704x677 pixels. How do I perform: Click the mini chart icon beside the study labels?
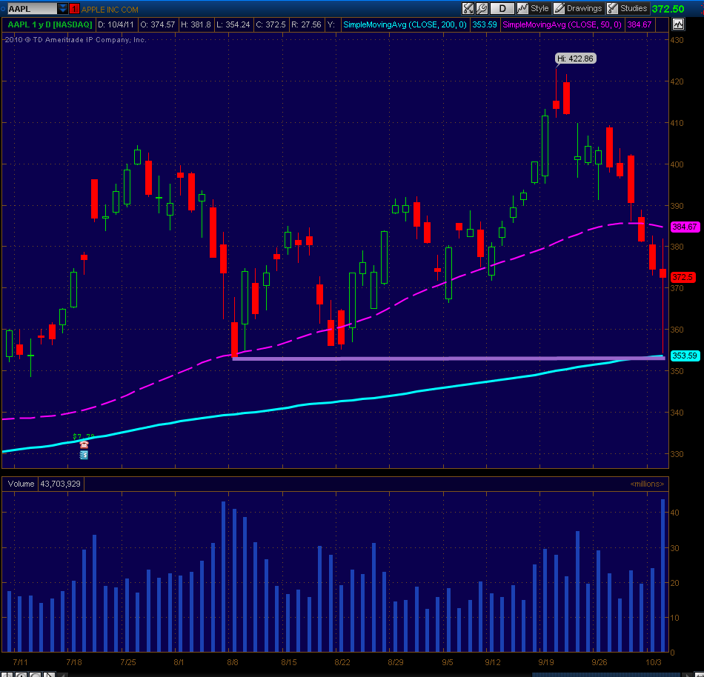[678, 24]
